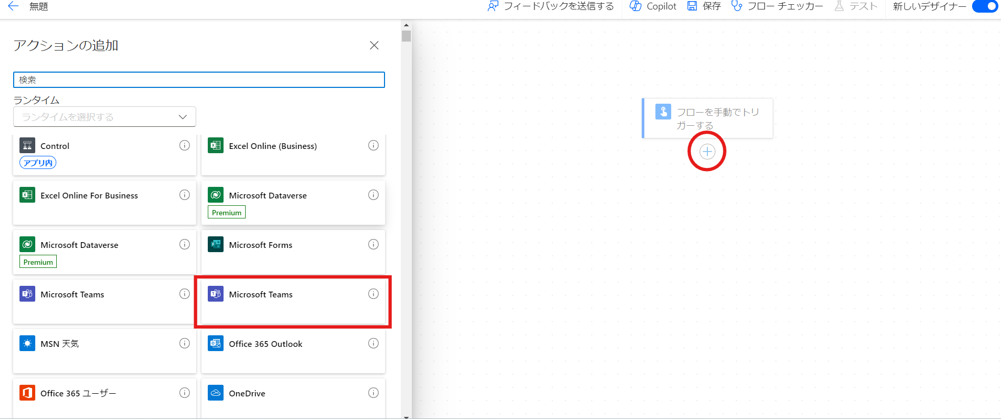Save the flow with 保存
Image resolution: width=1001 pixels, height=419 pixels.
(x=704, y=6)
